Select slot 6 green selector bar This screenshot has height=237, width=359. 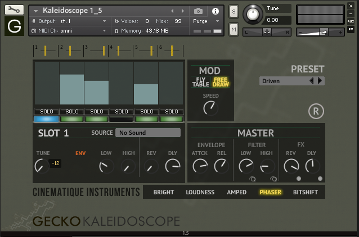pos(171,119)
